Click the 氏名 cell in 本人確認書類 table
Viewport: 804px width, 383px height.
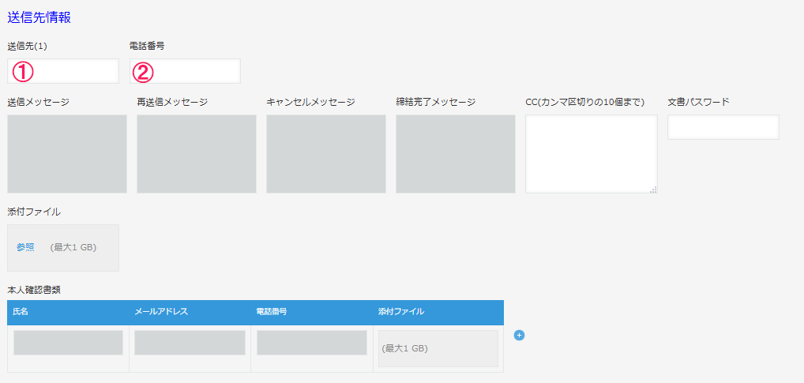pyautogui.click(x=68, y=343)
